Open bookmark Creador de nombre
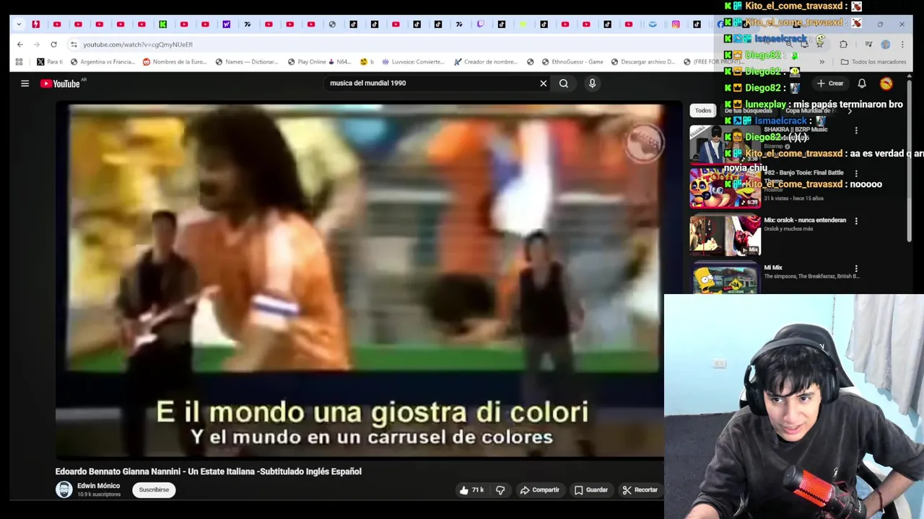This screenshot has width=924, height=519. (487, 62)
